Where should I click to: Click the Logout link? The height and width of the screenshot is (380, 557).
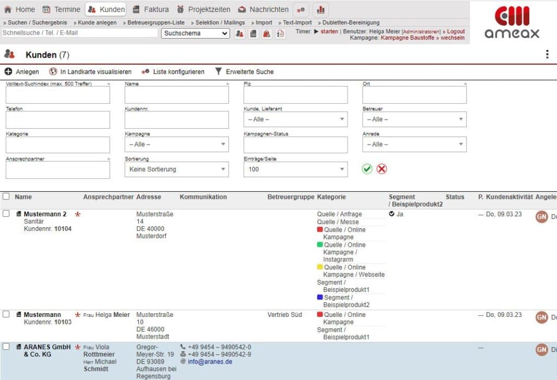point(455,31)
